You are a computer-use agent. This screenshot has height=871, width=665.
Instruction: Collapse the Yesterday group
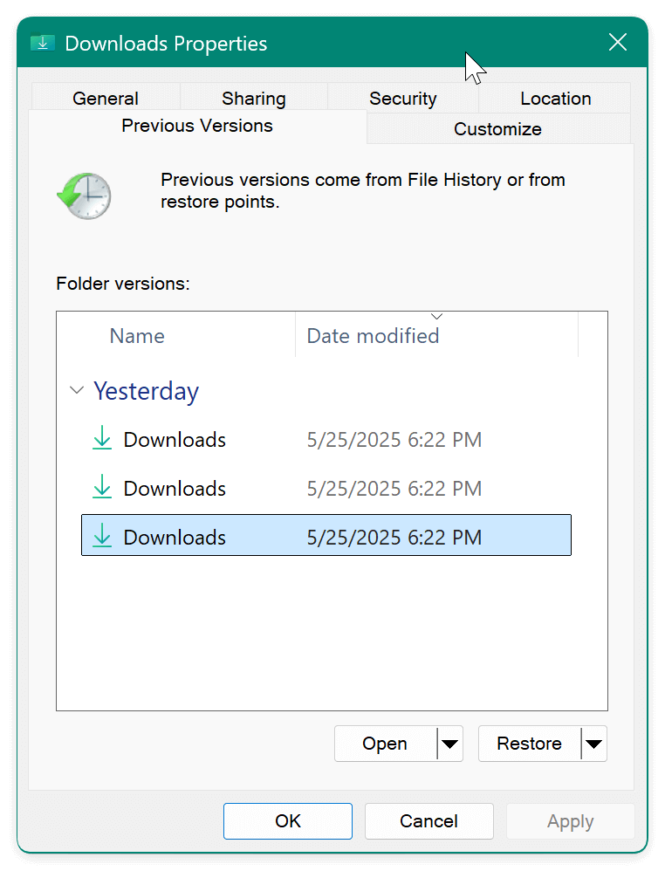77,391
